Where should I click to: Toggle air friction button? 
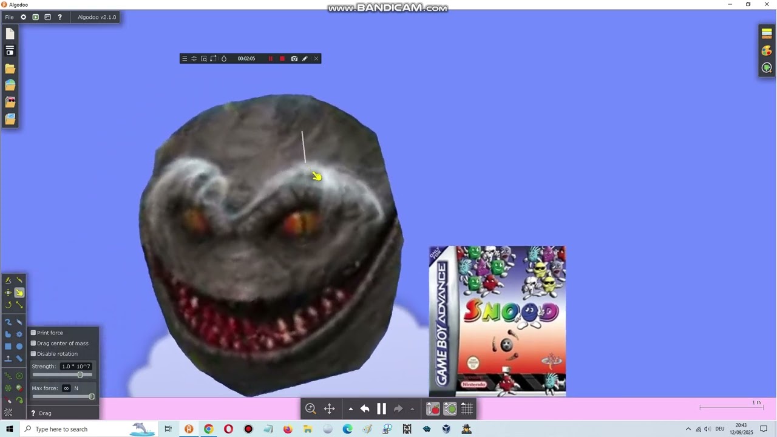click(x=450, y=409)
